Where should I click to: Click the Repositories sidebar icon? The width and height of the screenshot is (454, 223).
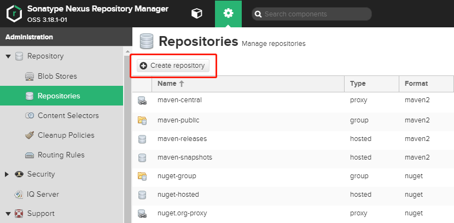coord(30,96)
